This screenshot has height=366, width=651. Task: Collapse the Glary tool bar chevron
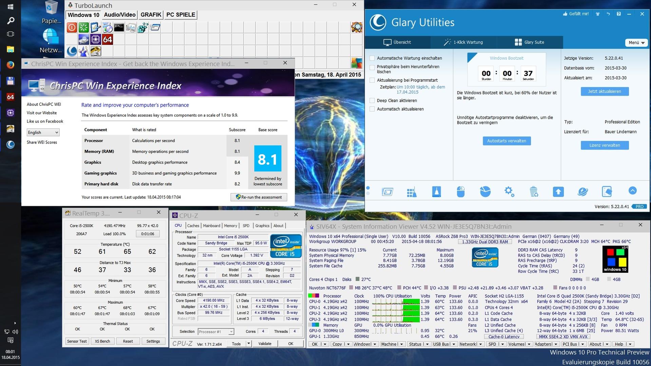[633, 191]
